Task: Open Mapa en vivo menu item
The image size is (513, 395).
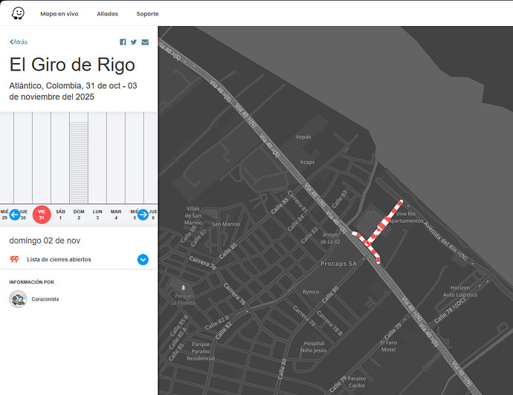Action: coord(60,14)
